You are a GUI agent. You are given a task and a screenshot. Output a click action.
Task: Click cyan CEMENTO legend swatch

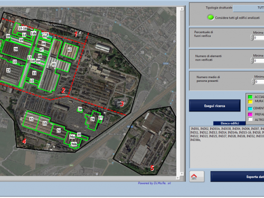pyautogui.click(x=250, y=109)
